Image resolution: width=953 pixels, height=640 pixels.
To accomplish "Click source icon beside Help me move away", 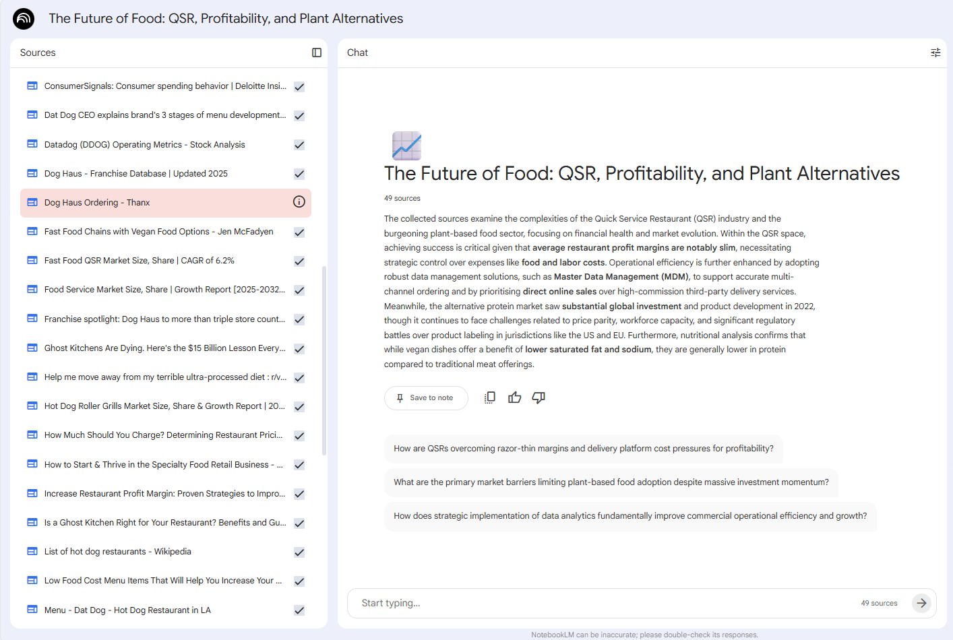I will click(x=32, y=377).
